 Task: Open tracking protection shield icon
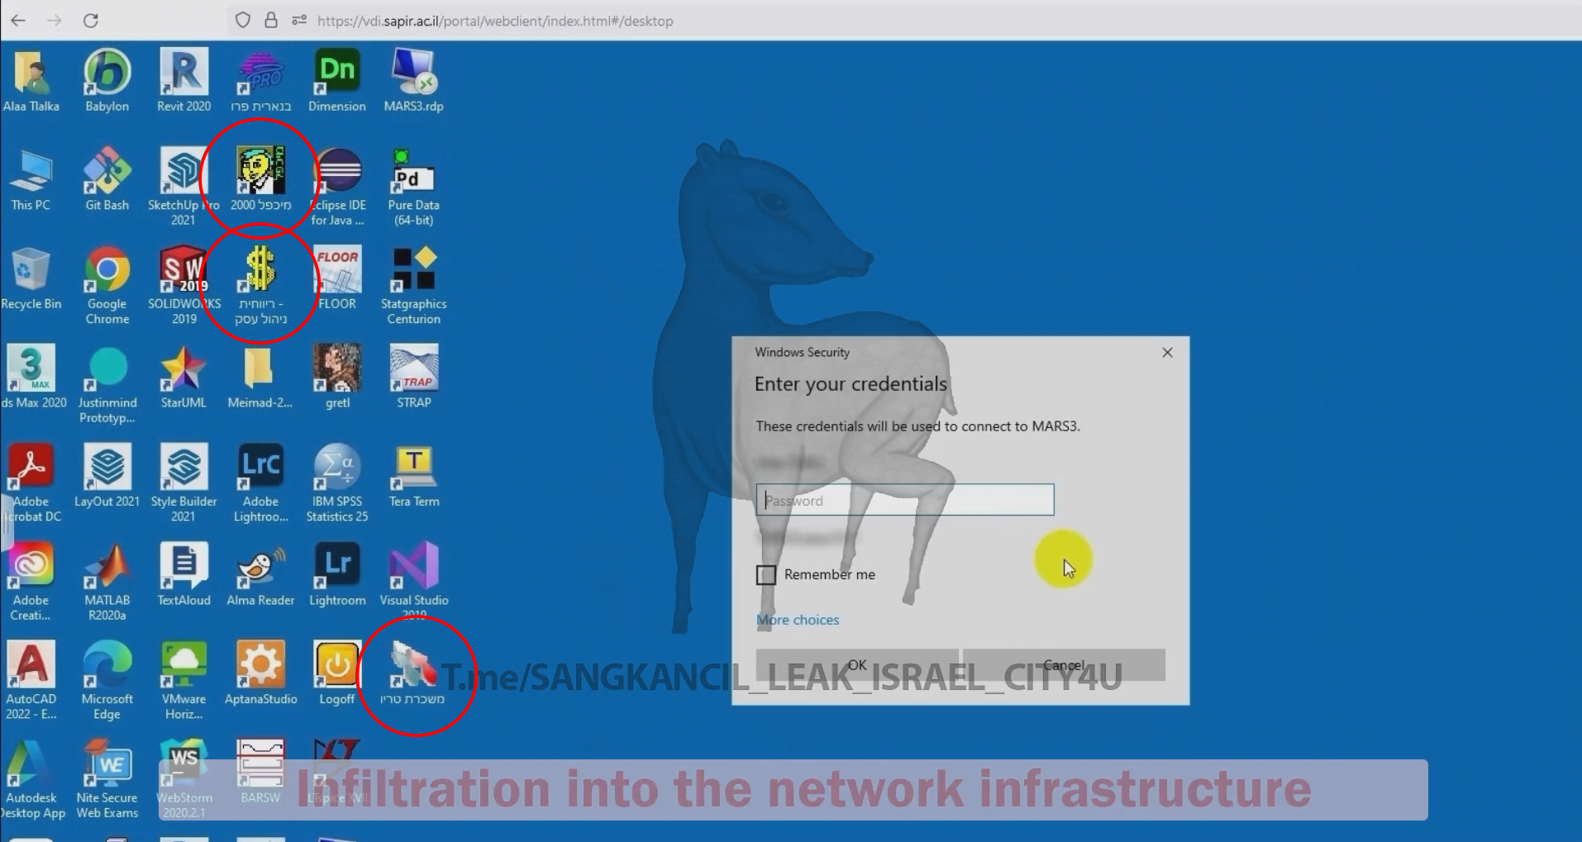pos(242,21)
